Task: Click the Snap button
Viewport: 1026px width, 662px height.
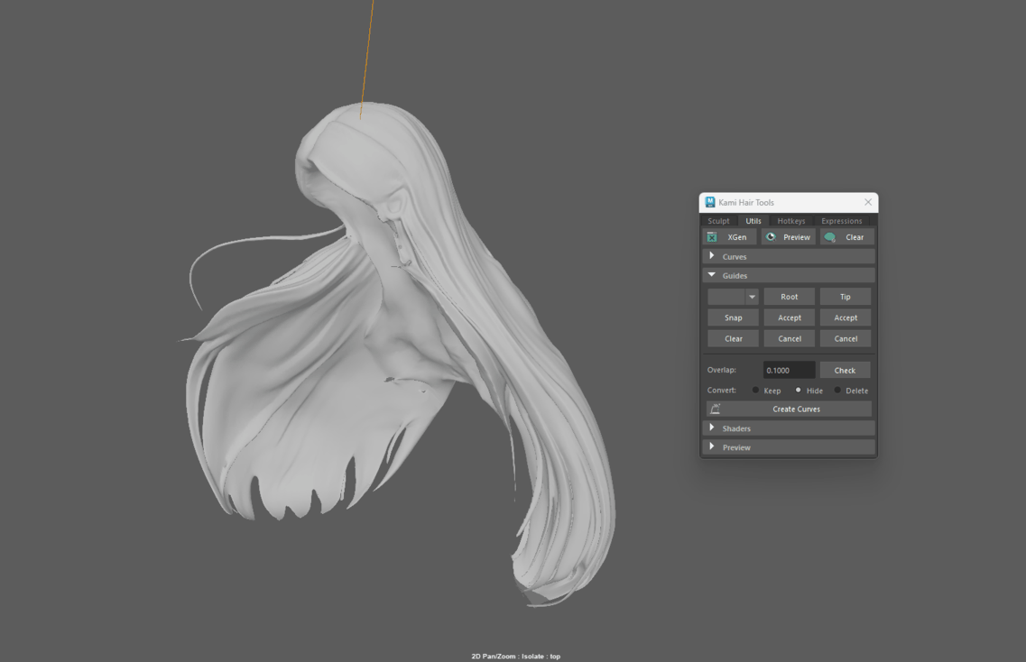Action: click(x=733, y=317)
